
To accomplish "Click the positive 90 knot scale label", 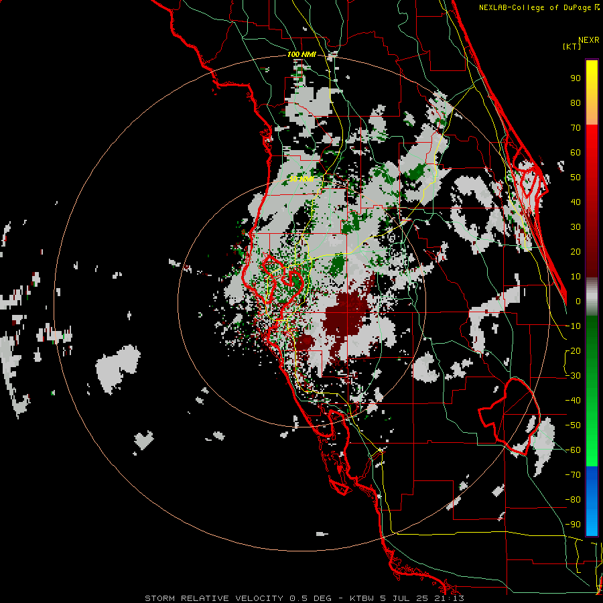I will click(576, 78).
